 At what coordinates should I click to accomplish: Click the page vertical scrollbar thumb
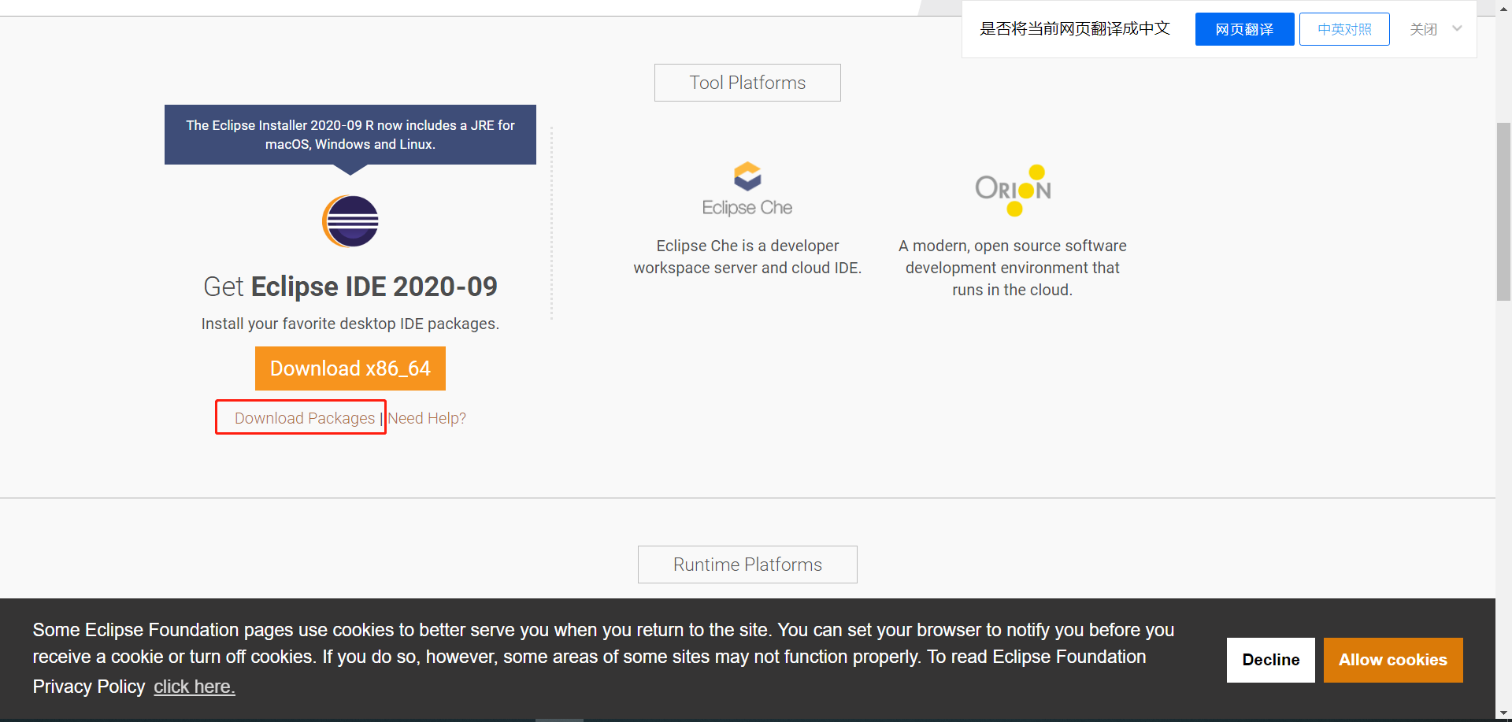click(x=1504, y=212)
